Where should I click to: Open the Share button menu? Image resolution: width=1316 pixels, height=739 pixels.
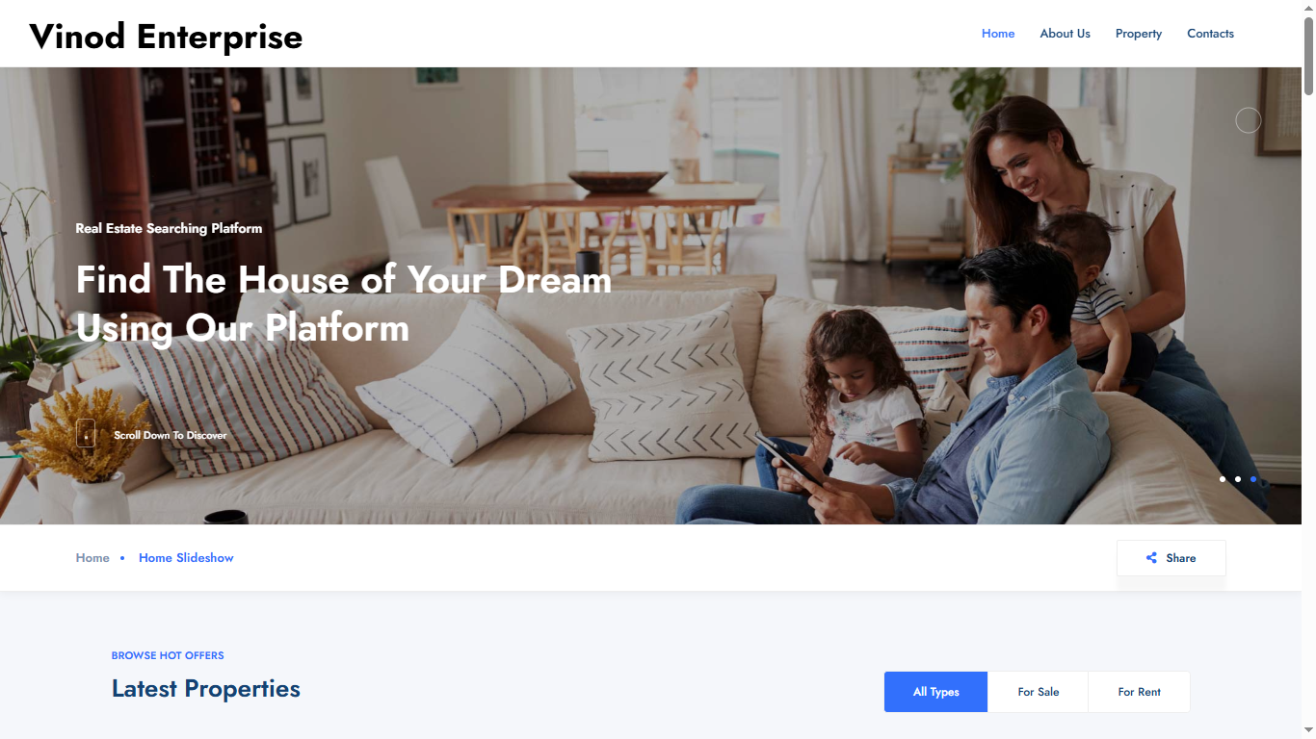pos(1171,558)
